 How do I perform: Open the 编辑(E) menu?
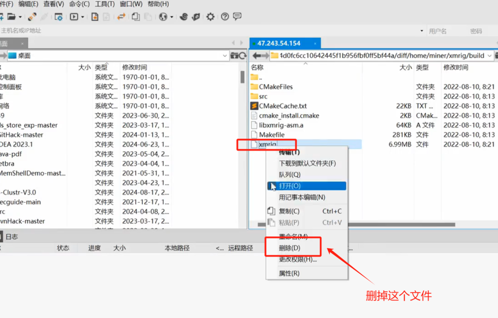pos(28,4)
